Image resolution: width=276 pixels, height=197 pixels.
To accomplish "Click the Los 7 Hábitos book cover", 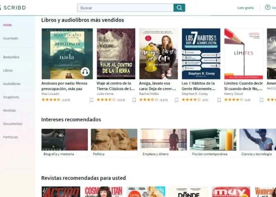I will click(x=201, y=54).
